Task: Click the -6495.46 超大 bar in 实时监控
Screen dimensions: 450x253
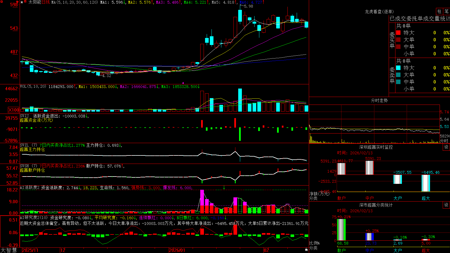Action: 426,183
